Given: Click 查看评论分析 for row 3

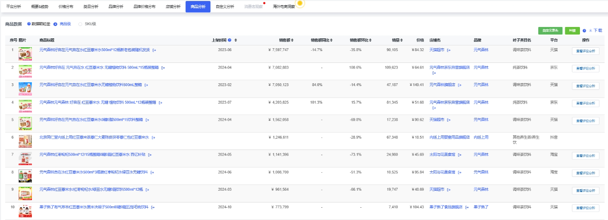Looking at the screenshot, I should [585, 86].
